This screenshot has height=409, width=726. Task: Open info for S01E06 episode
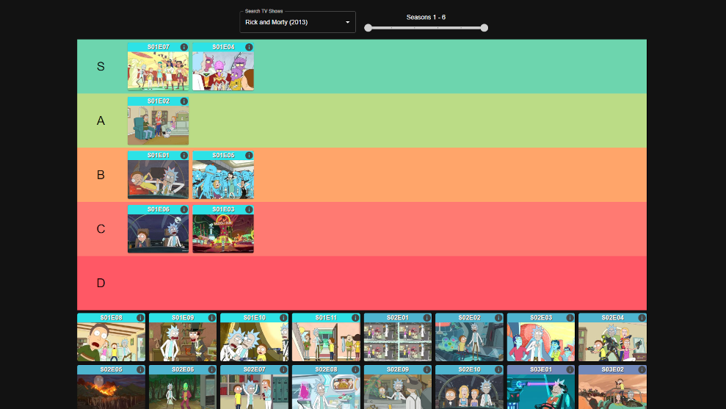point(184,209)
